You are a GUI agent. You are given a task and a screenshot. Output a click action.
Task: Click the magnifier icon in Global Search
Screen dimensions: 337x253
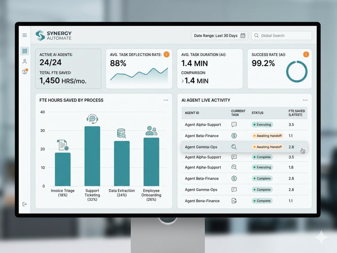point(256,35)
